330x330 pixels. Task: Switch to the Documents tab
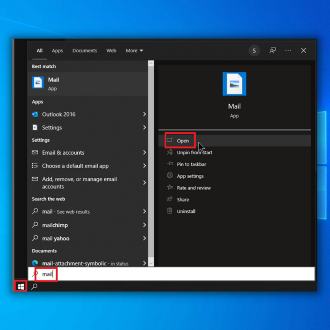point(84,51)
